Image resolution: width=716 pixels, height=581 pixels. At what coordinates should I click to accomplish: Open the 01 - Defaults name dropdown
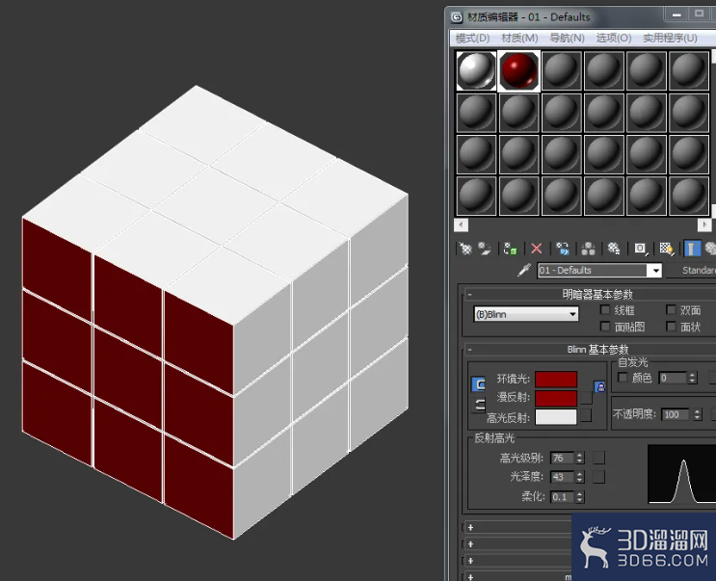click(655, 270)
